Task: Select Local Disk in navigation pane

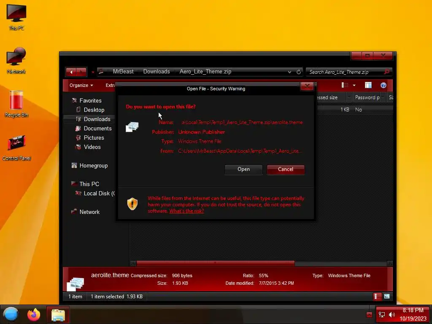Action: pos(95,193)
